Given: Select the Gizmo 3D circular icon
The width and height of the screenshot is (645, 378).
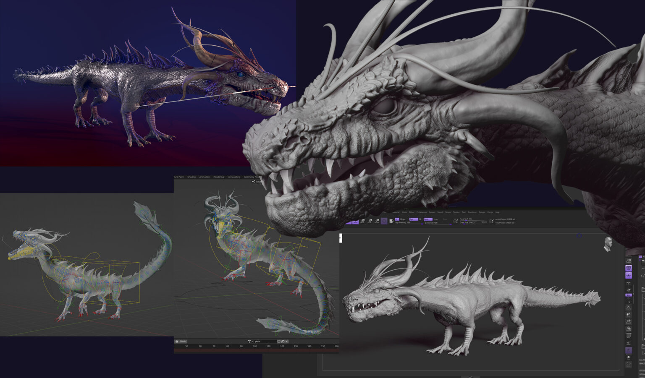Looking at the screenshot, I should (x=384, y=221).
